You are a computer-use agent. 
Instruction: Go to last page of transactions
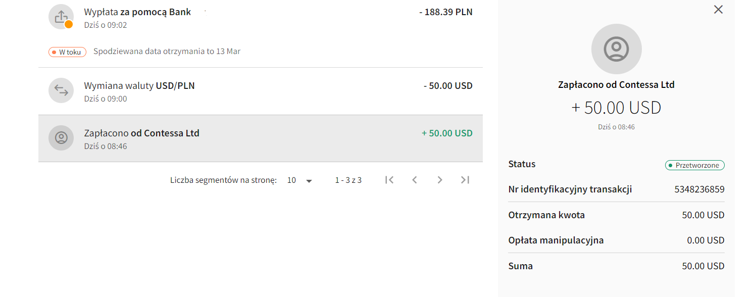pos(465,180)
